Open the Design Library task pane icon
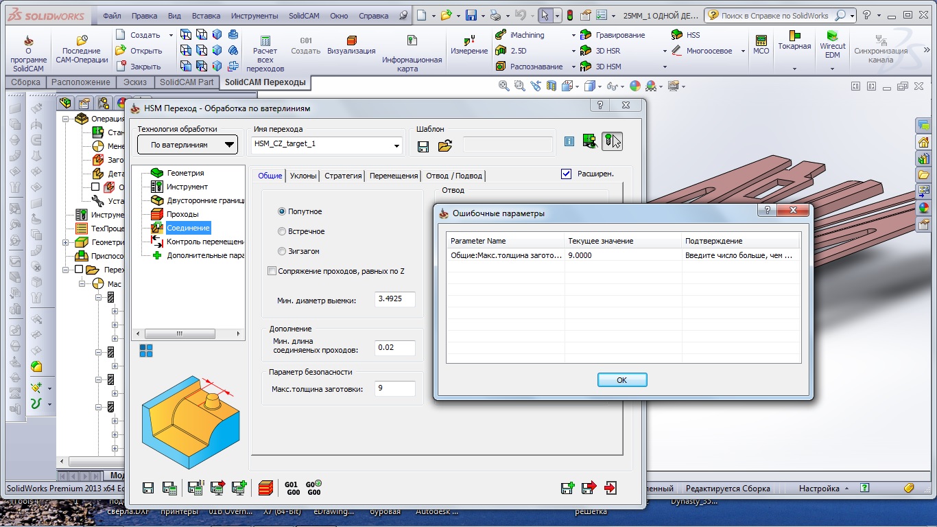This screenshot has width=937, height=527. [x=923, y=158]
